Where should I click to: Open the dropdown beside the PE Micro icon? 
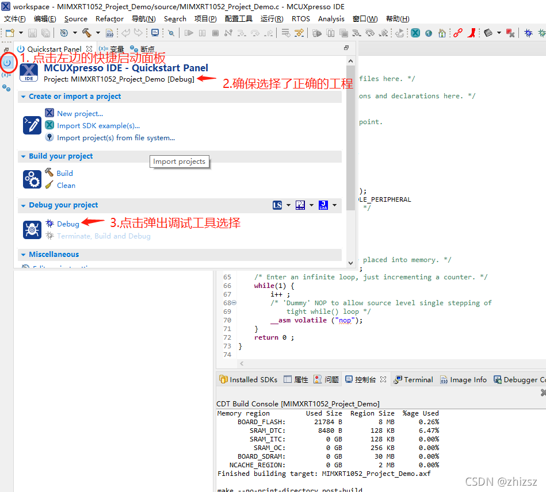[x=311, y=205]
